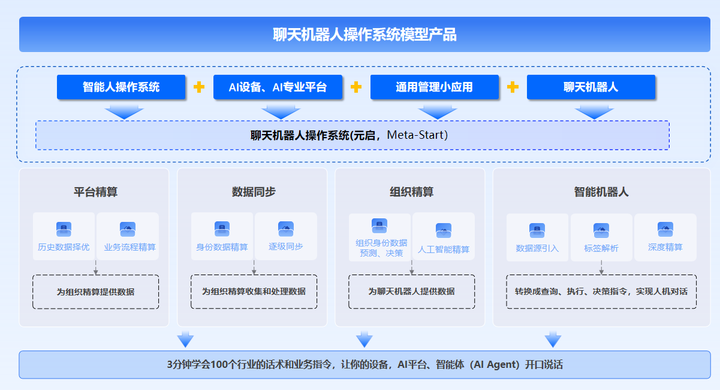Click the 数据源引入 icon
The height and width of the screenshot is (390, 720).
point(537,230)
